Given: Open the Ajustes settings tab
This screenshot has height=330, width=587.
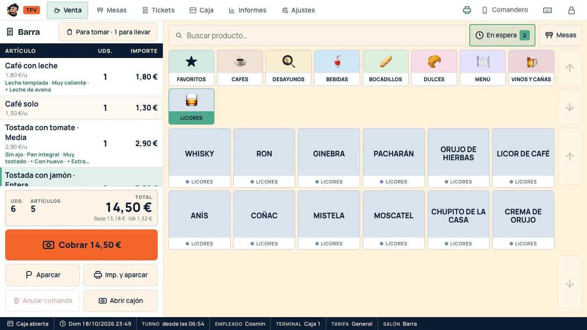Looking at the screenshot, I should (x=298, y=10).
